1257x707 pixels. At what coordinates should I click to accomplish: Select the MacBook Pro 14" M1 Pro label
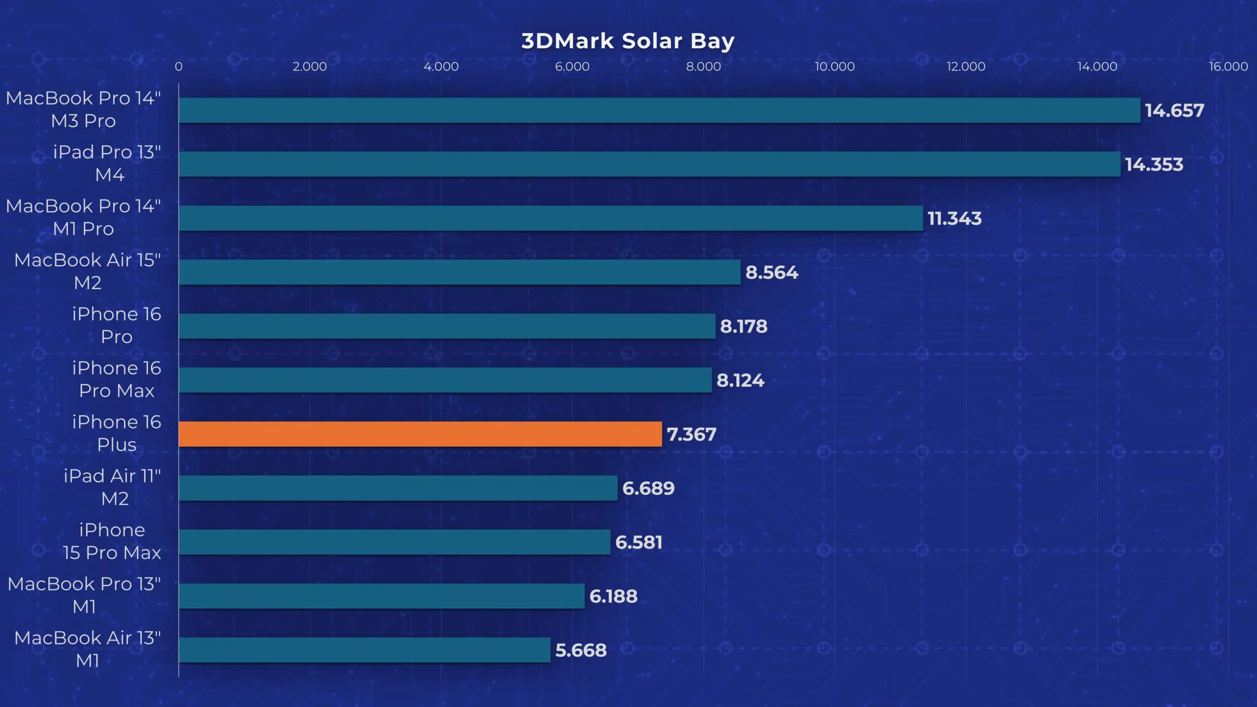[83, 217]
